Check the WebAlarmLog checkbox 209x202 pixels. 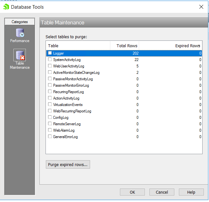pos(50,130)
